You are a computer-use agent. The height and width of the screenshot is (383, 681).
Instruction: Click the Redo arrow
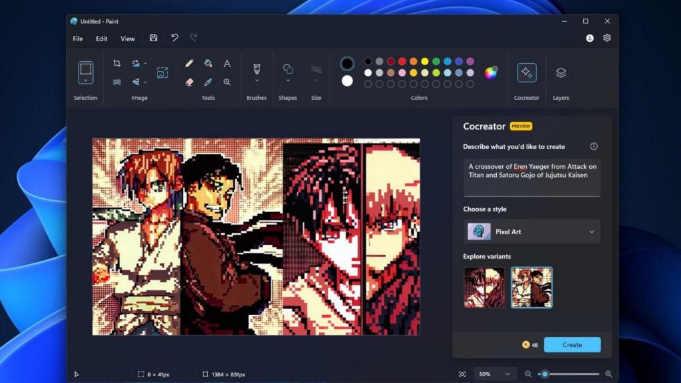194,38
